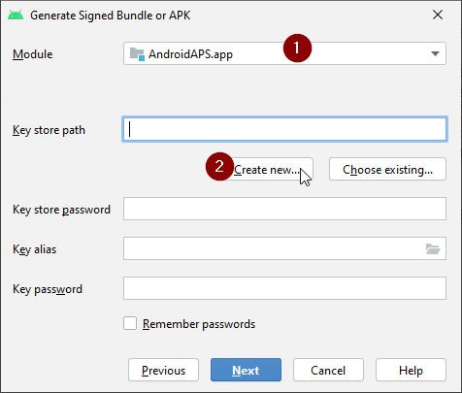Focus the Key store path field

[x=284, y=129]
